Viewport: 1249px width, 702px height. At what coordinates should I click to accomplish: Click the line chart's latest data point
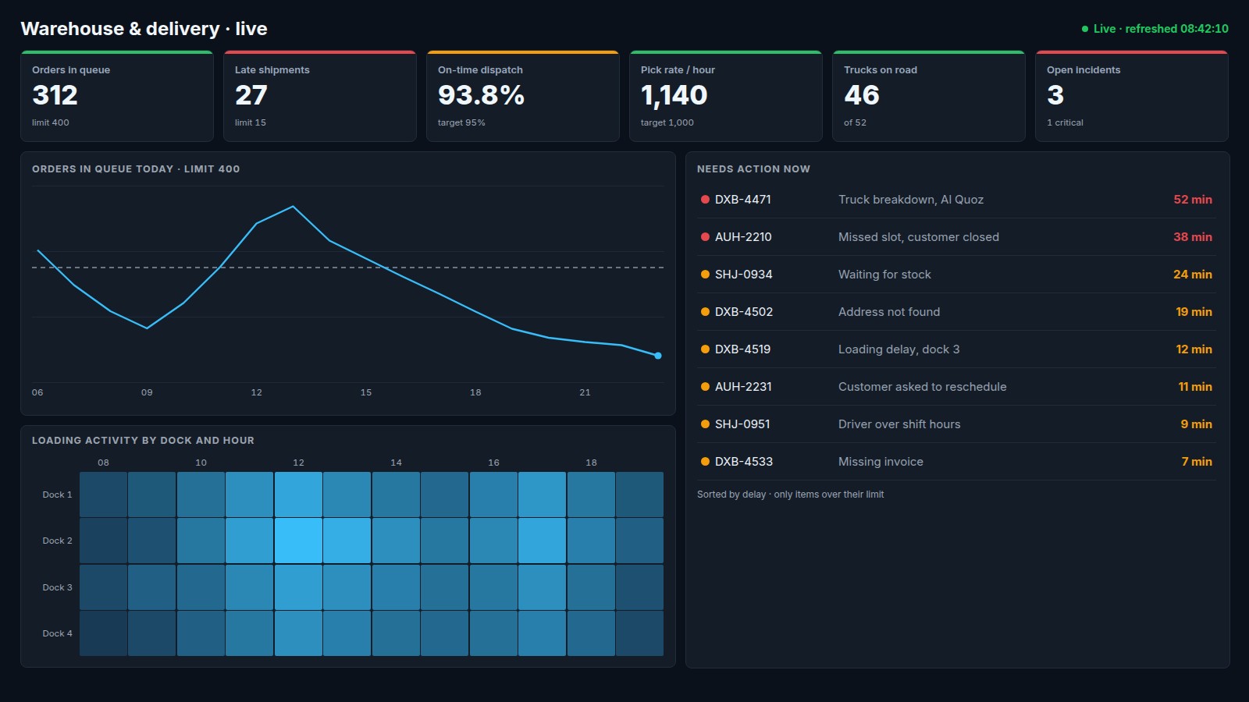[x=658, y=356]
